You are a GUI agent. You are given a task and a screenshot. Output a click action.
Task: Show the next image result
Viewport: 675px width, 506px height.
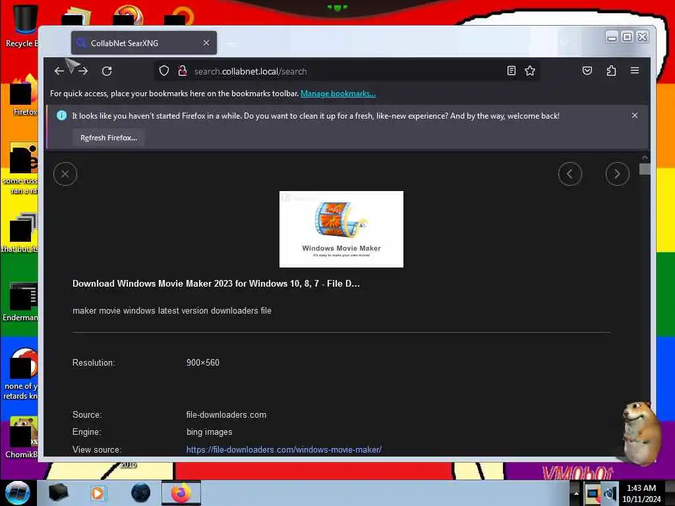point(617,174)
